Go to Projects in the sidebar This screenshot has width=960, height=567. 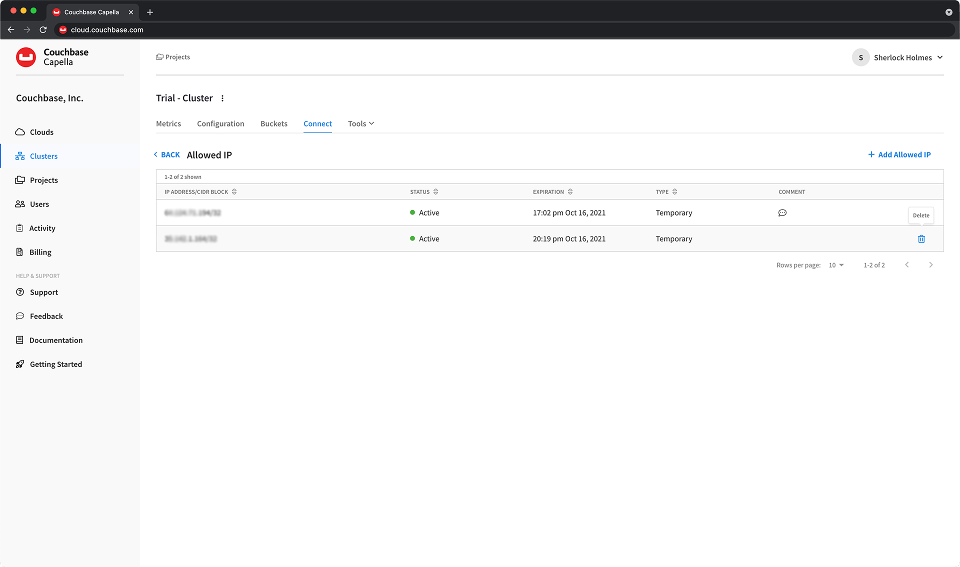click(37, 180)
